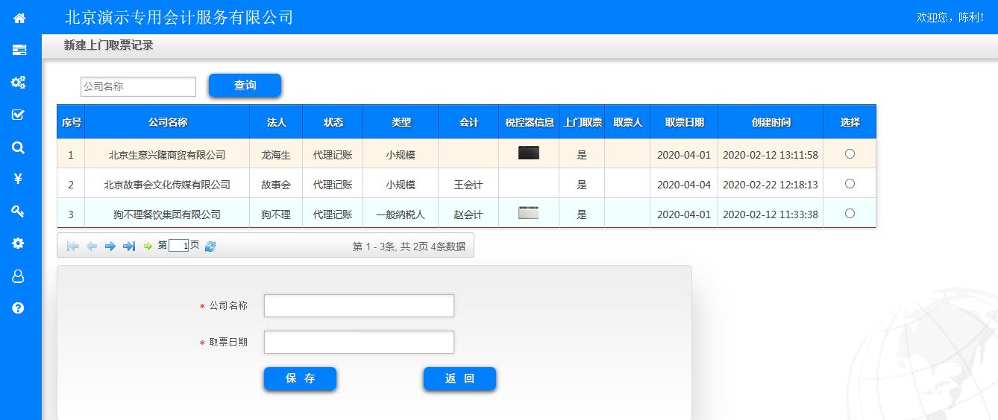
Task: Click the 取票日期 column header
Action: (684, 122)
